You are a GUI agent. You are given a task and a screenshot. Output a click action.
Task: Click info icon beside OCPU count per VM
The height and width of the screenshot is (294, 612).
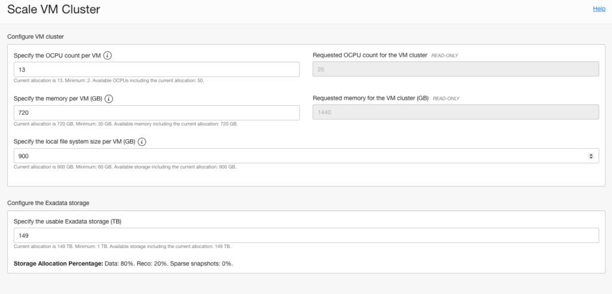pyautogui.click(x=108, y=55)
